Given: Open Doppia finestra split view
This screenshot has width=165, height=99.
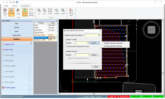Looking at the screenshot, I should pos(31,12).
